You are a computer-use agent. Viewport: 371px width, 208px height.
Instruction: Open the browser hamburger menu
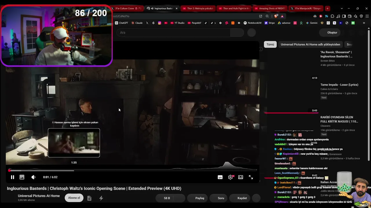coord(367,16)
